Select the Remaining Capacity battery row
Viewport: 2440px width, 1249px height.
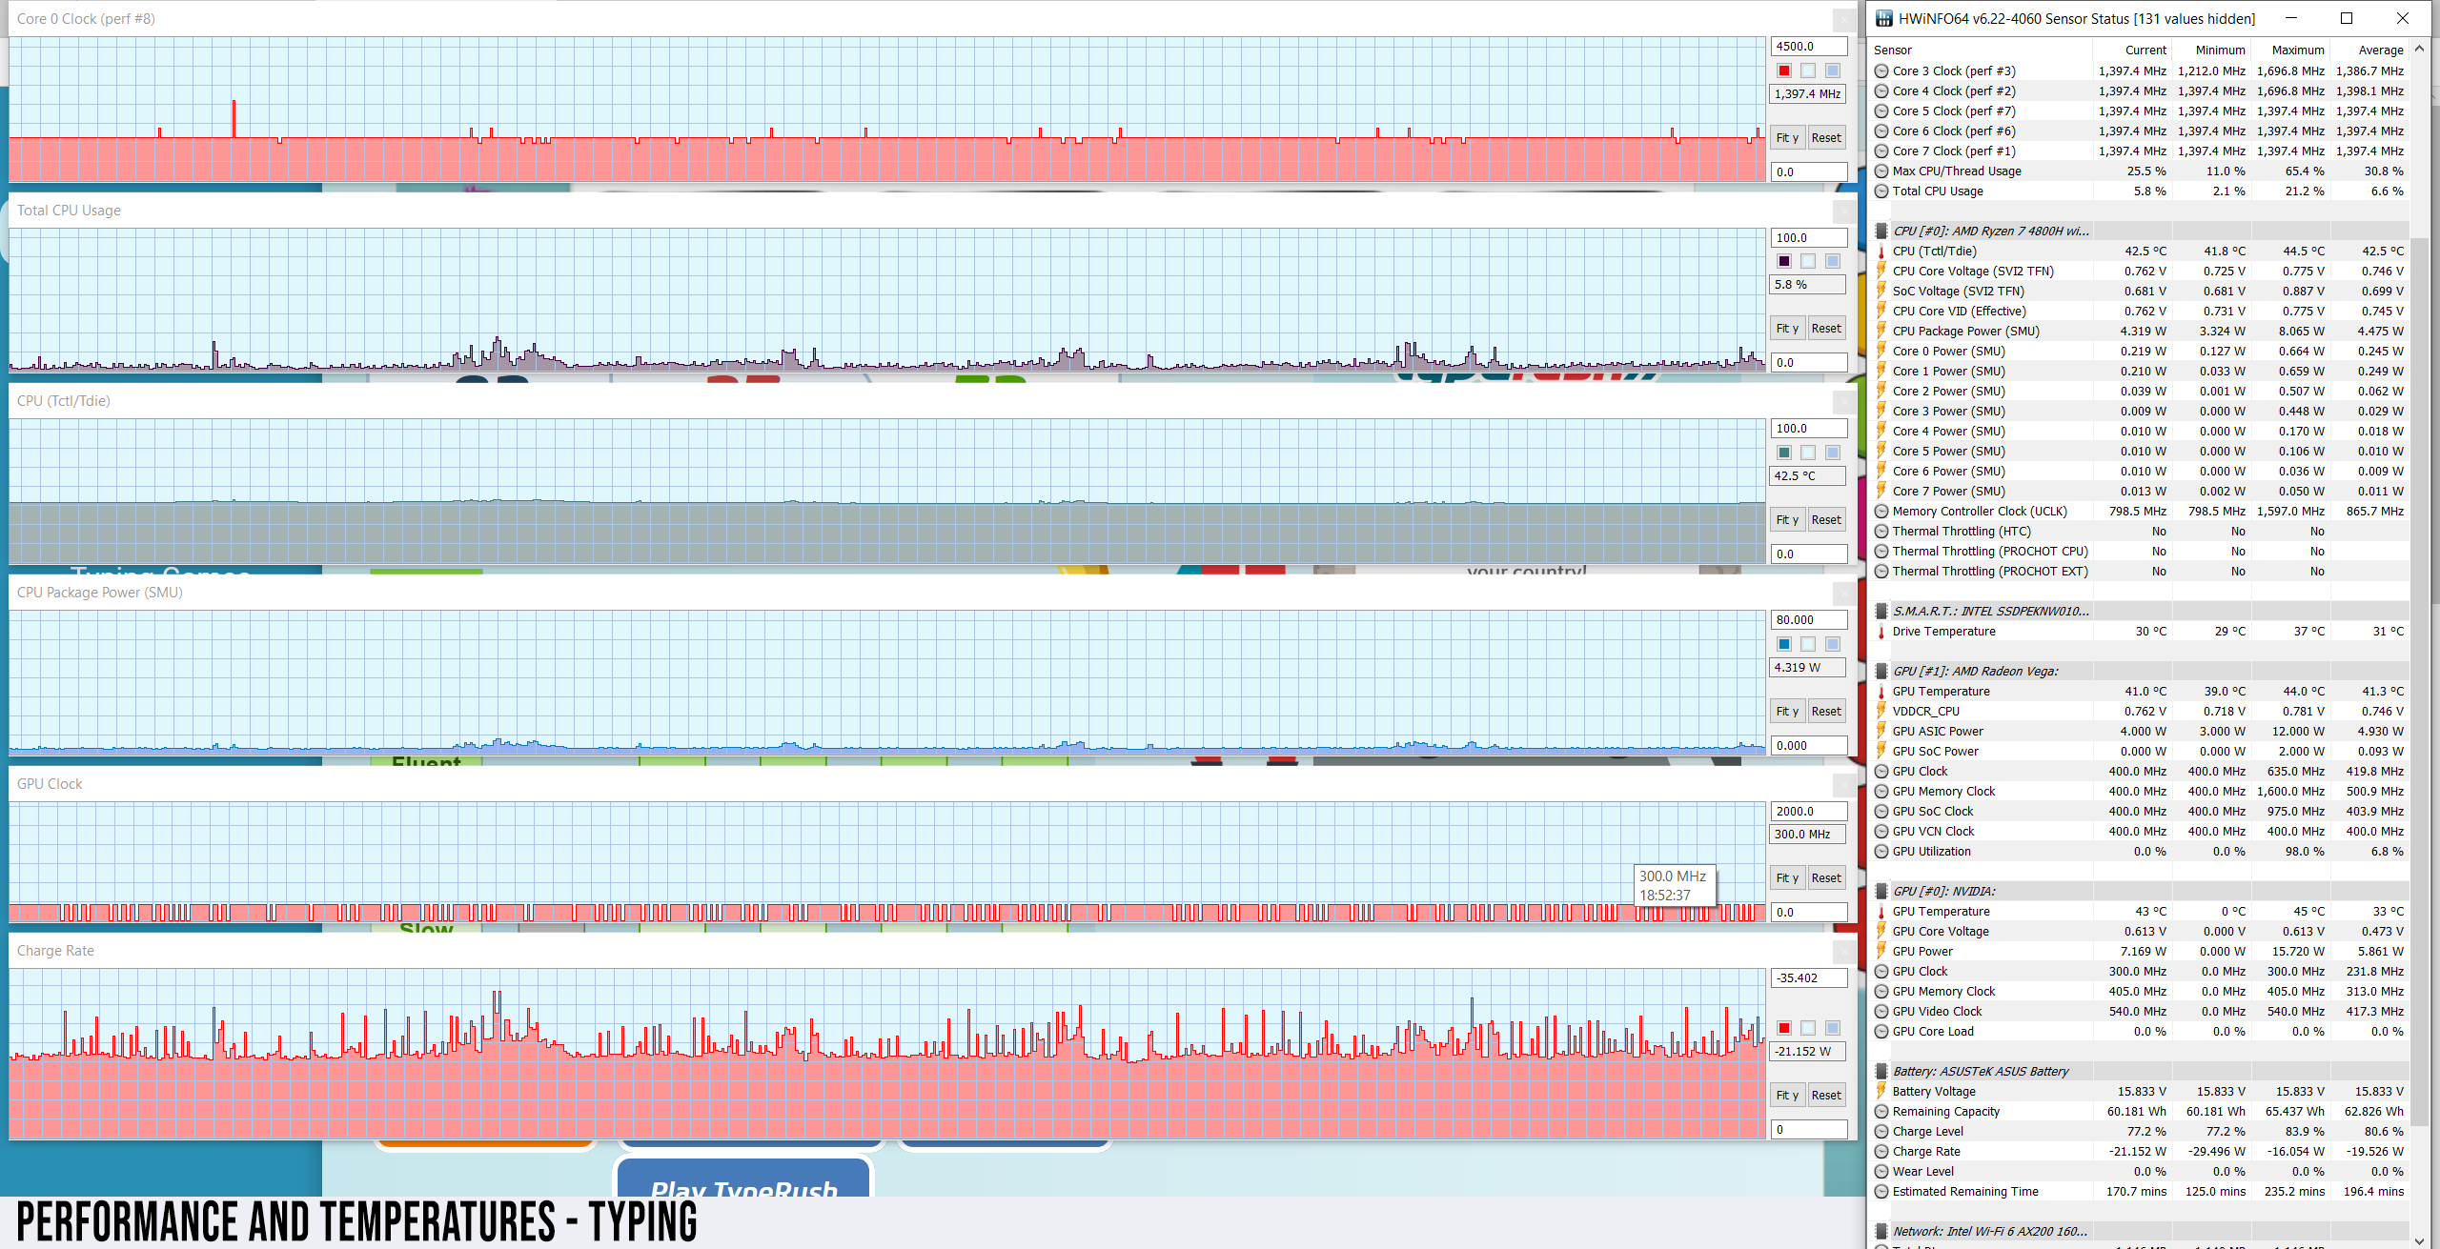pos(2140,1111)
